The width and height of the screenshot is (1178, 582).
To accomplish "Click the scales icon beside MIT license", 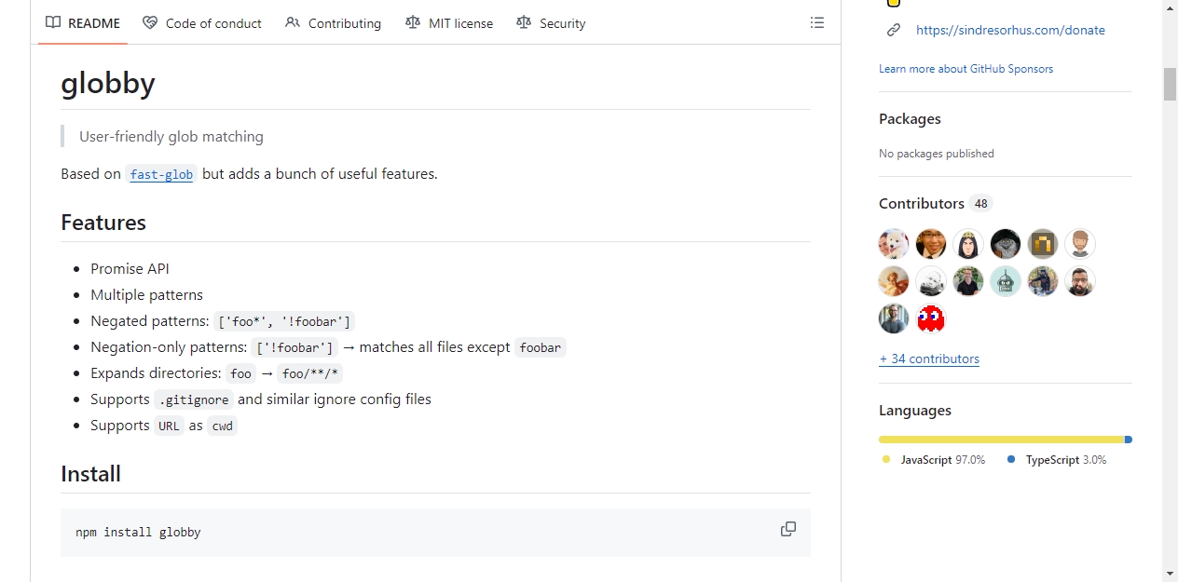I will pyautogui.click(x=413, y=23).
